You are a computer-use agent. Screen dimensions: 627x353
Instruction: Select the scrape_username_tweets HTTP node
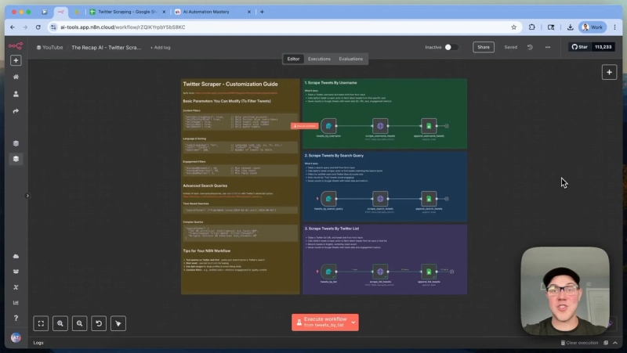tap(380, 126)
